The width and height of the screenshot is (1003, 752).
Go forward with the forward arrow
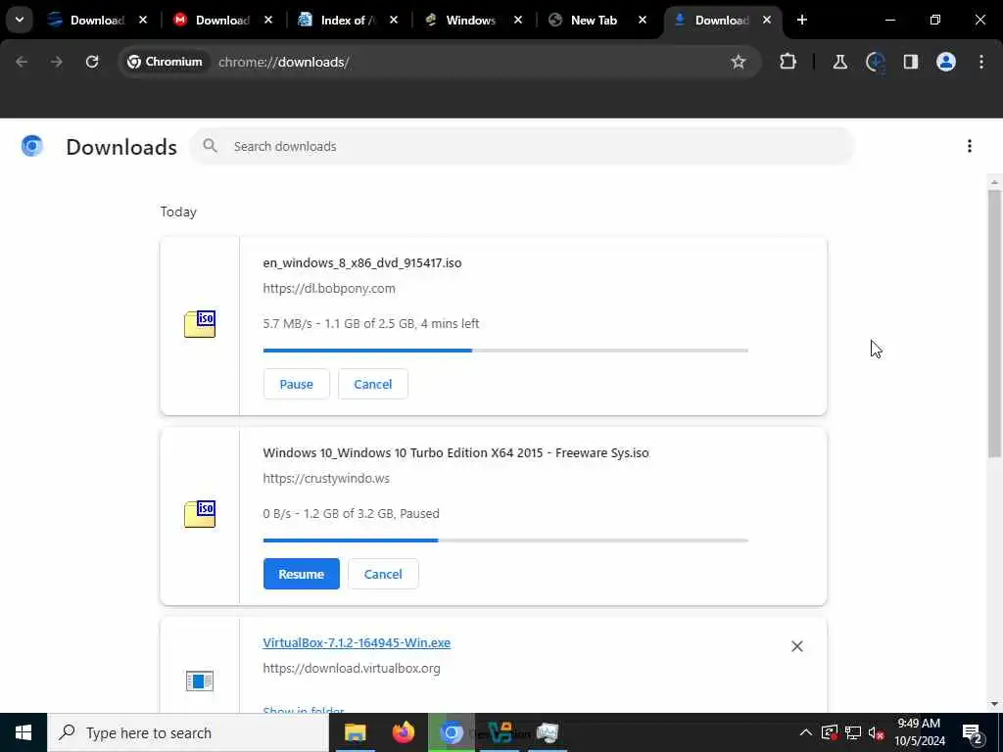coord(57,62)
